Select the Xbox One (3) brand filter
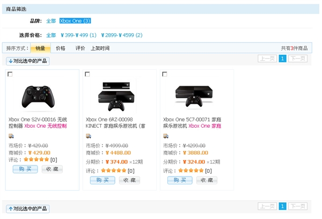 pyautogui.click(x=75, y=21)
